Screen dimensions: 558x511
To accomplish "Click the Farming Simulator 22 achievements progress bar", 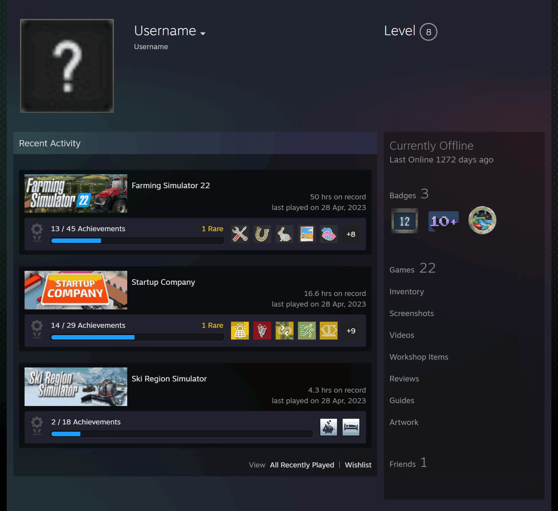I will (x=137, y=241).
